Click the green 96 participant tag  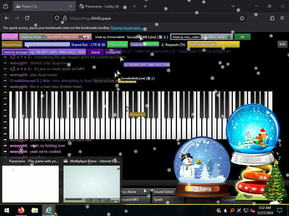point(242,37)
